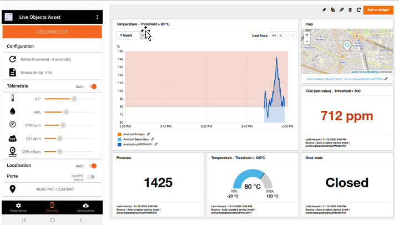Tap the Android back button

pos(81,220)
